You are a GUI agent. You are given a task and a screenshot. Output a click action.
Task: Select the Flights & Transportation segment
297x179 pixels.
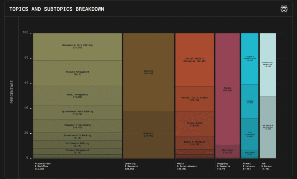pos(249,59)
